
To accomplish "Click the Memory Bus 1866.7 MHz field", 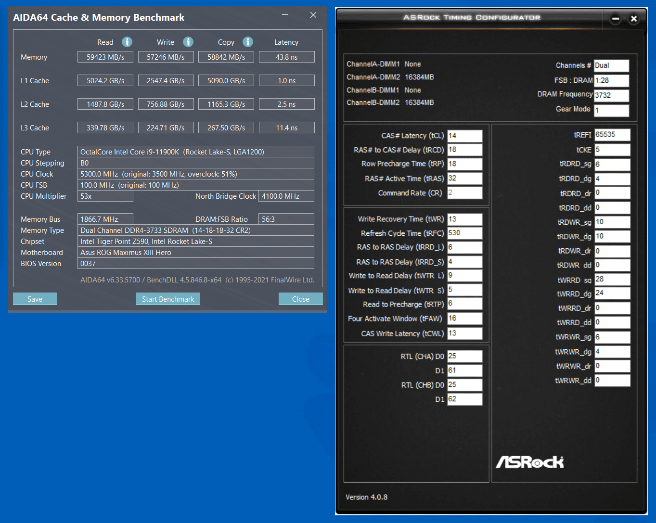I will [x=105, y=219].
